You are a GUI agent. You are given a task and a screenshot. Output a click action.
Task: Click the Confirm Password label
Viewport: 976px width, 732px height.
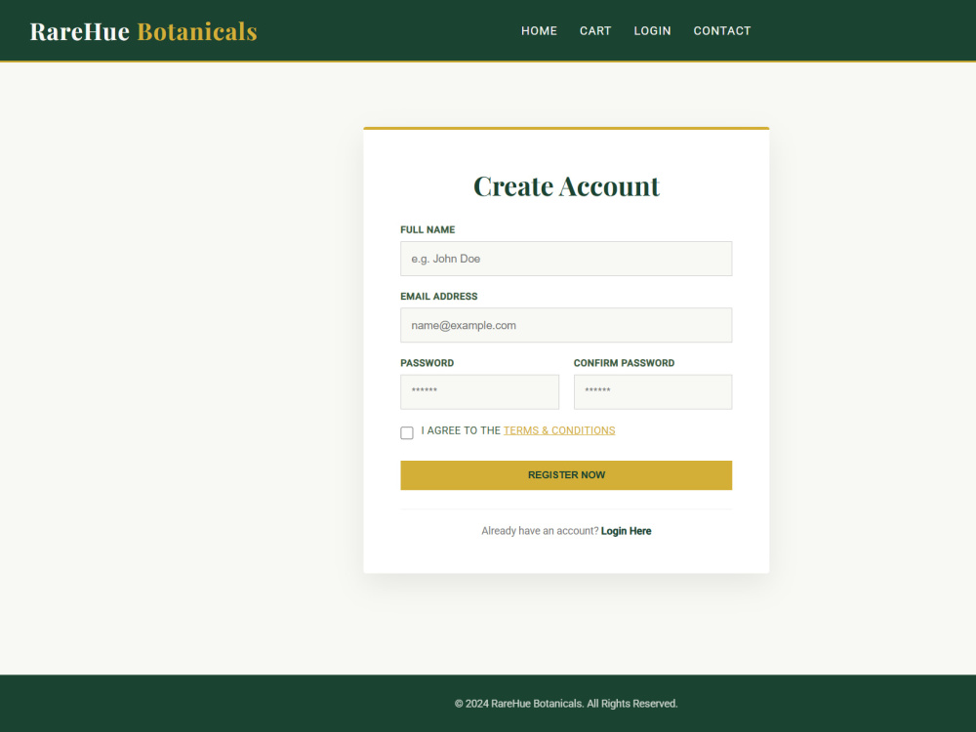(624, 363)
